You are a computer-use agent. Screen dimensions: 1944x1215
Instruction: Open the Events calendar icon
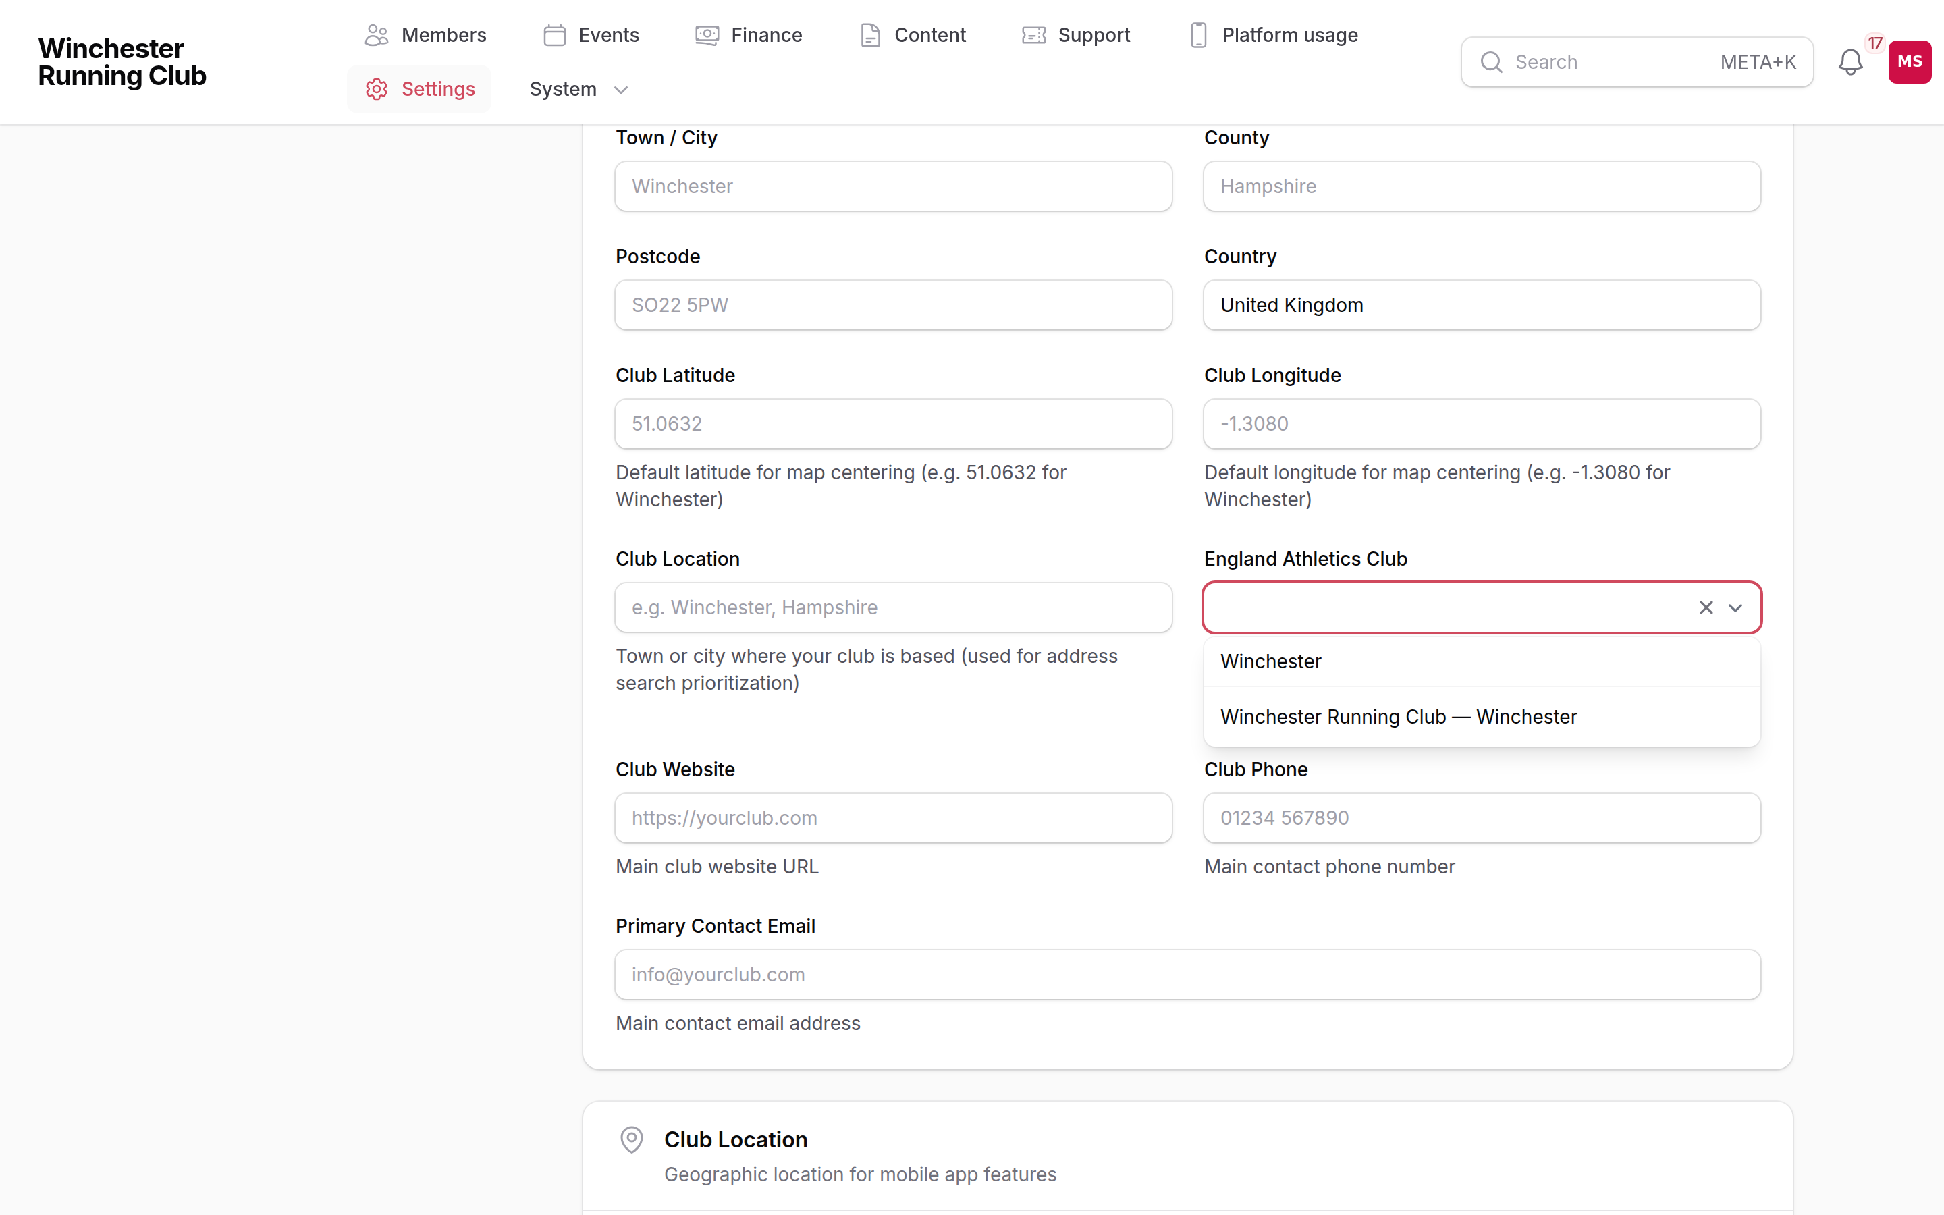(x=554, y=35)
